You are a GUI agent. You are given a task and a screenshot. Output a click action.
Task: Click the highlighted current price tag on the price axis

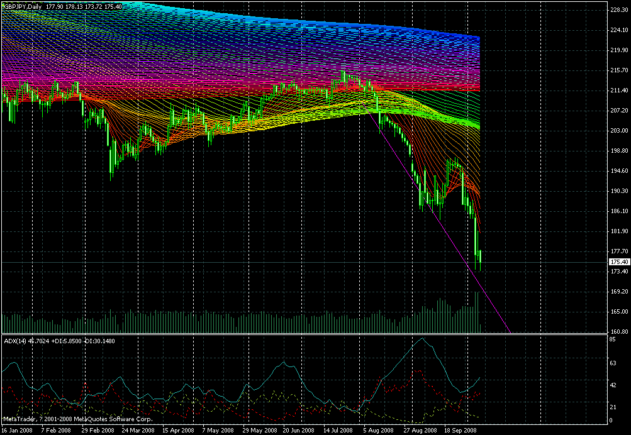pyautogui.click(x=619, y=262)
